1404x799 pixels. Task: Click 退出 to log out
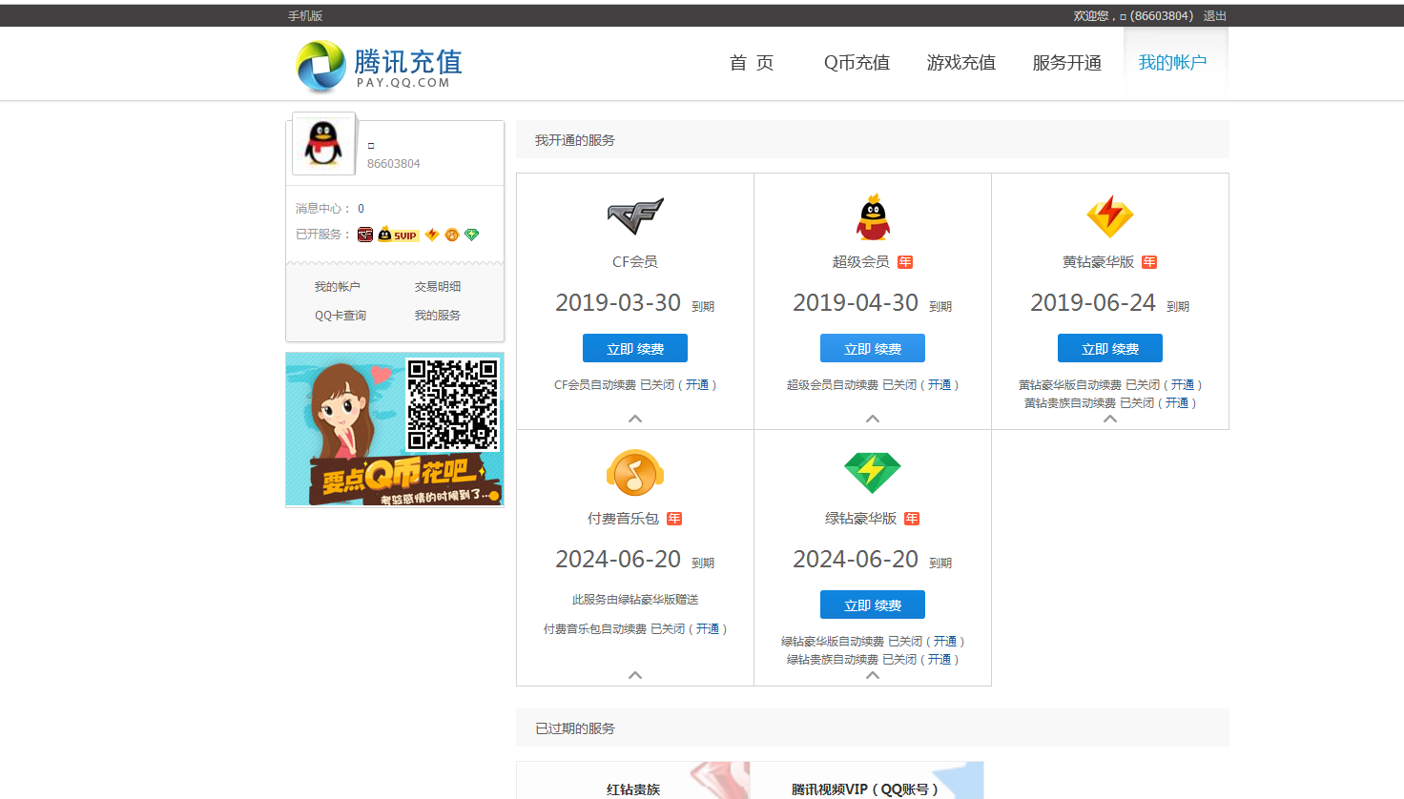(1215, 16)
